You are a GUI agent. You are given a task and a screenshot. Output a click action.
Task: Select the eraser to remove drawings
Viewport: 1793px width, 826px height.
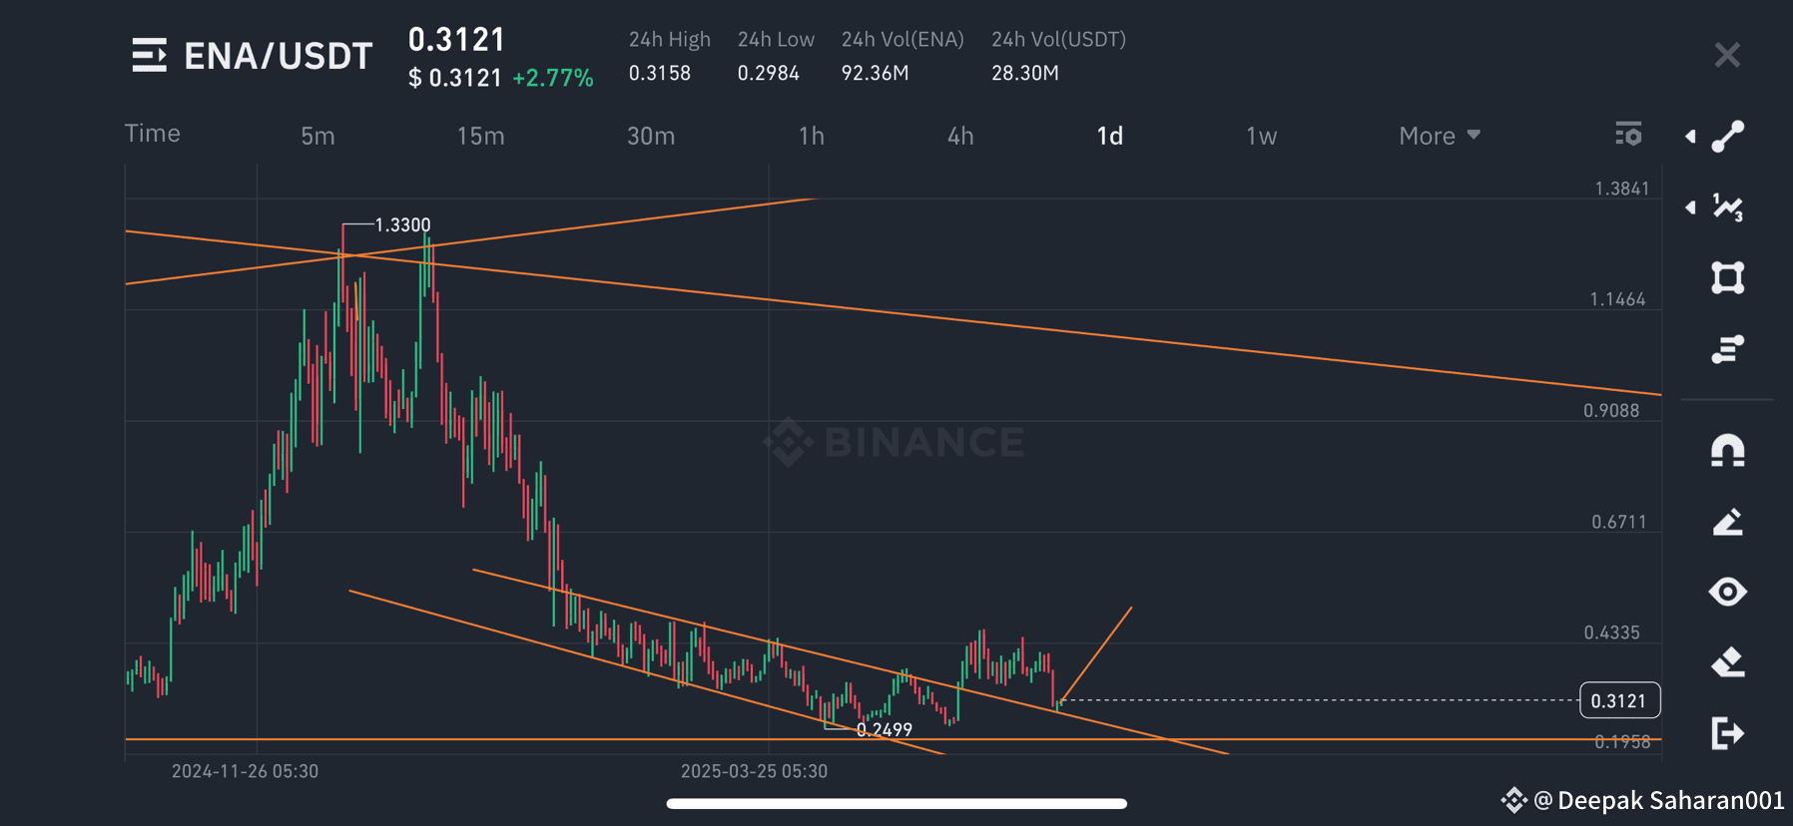(x=1728, y=662)
